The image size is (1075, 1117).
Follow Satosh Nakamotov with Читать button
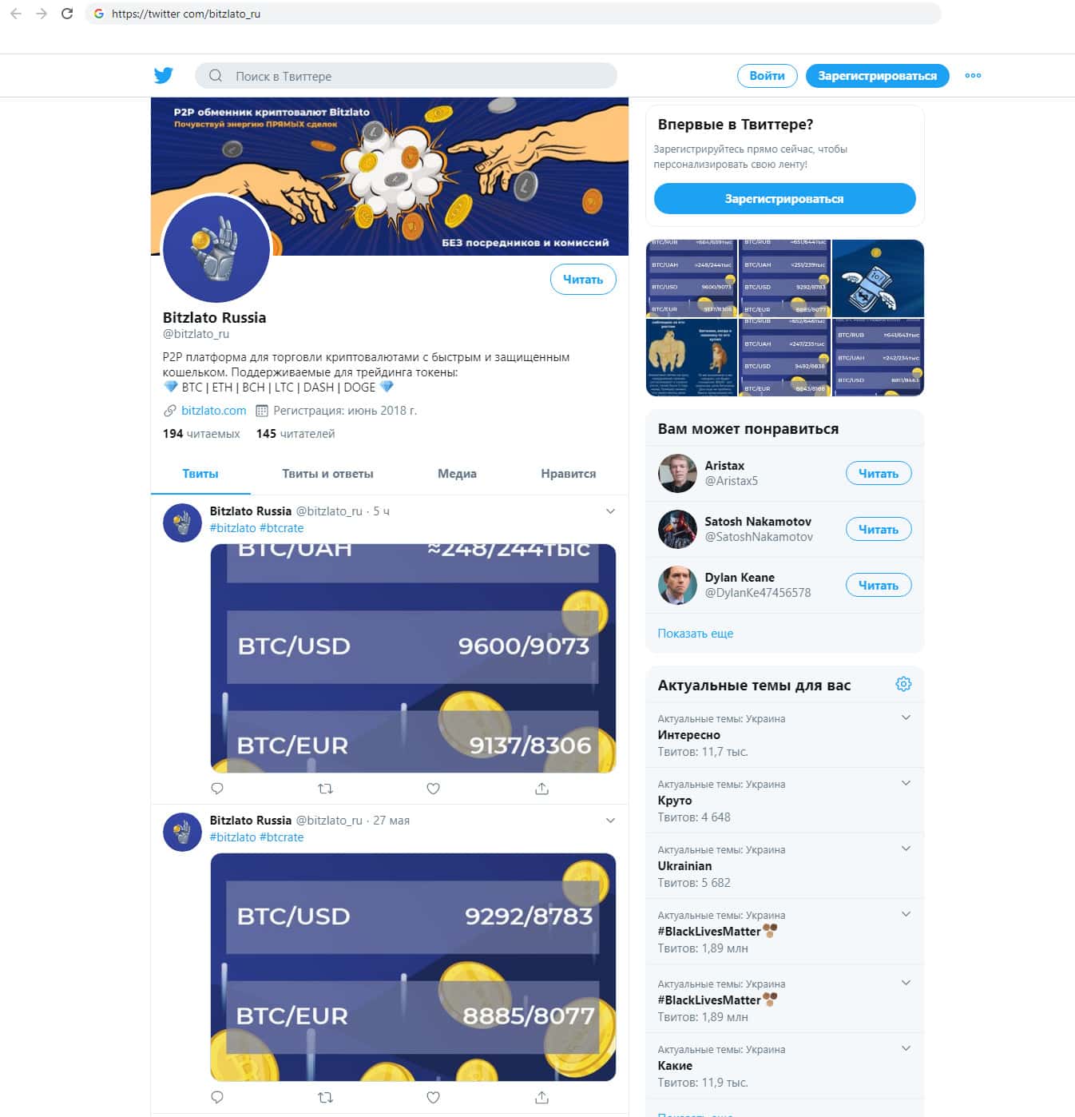879,529
